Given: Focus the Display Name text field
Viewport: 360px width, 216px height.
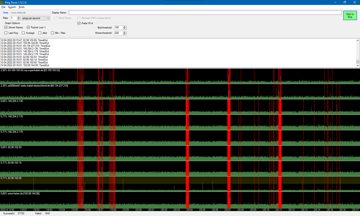Looking at the screenshot, I should point(205,13).
